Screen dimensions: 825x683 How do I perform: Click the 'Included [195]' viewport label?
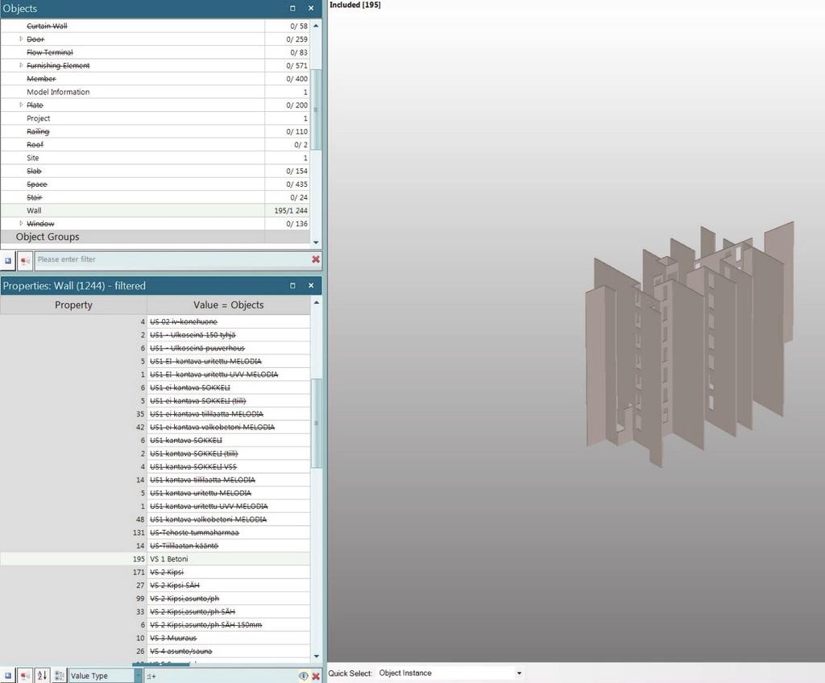point(355,5)
